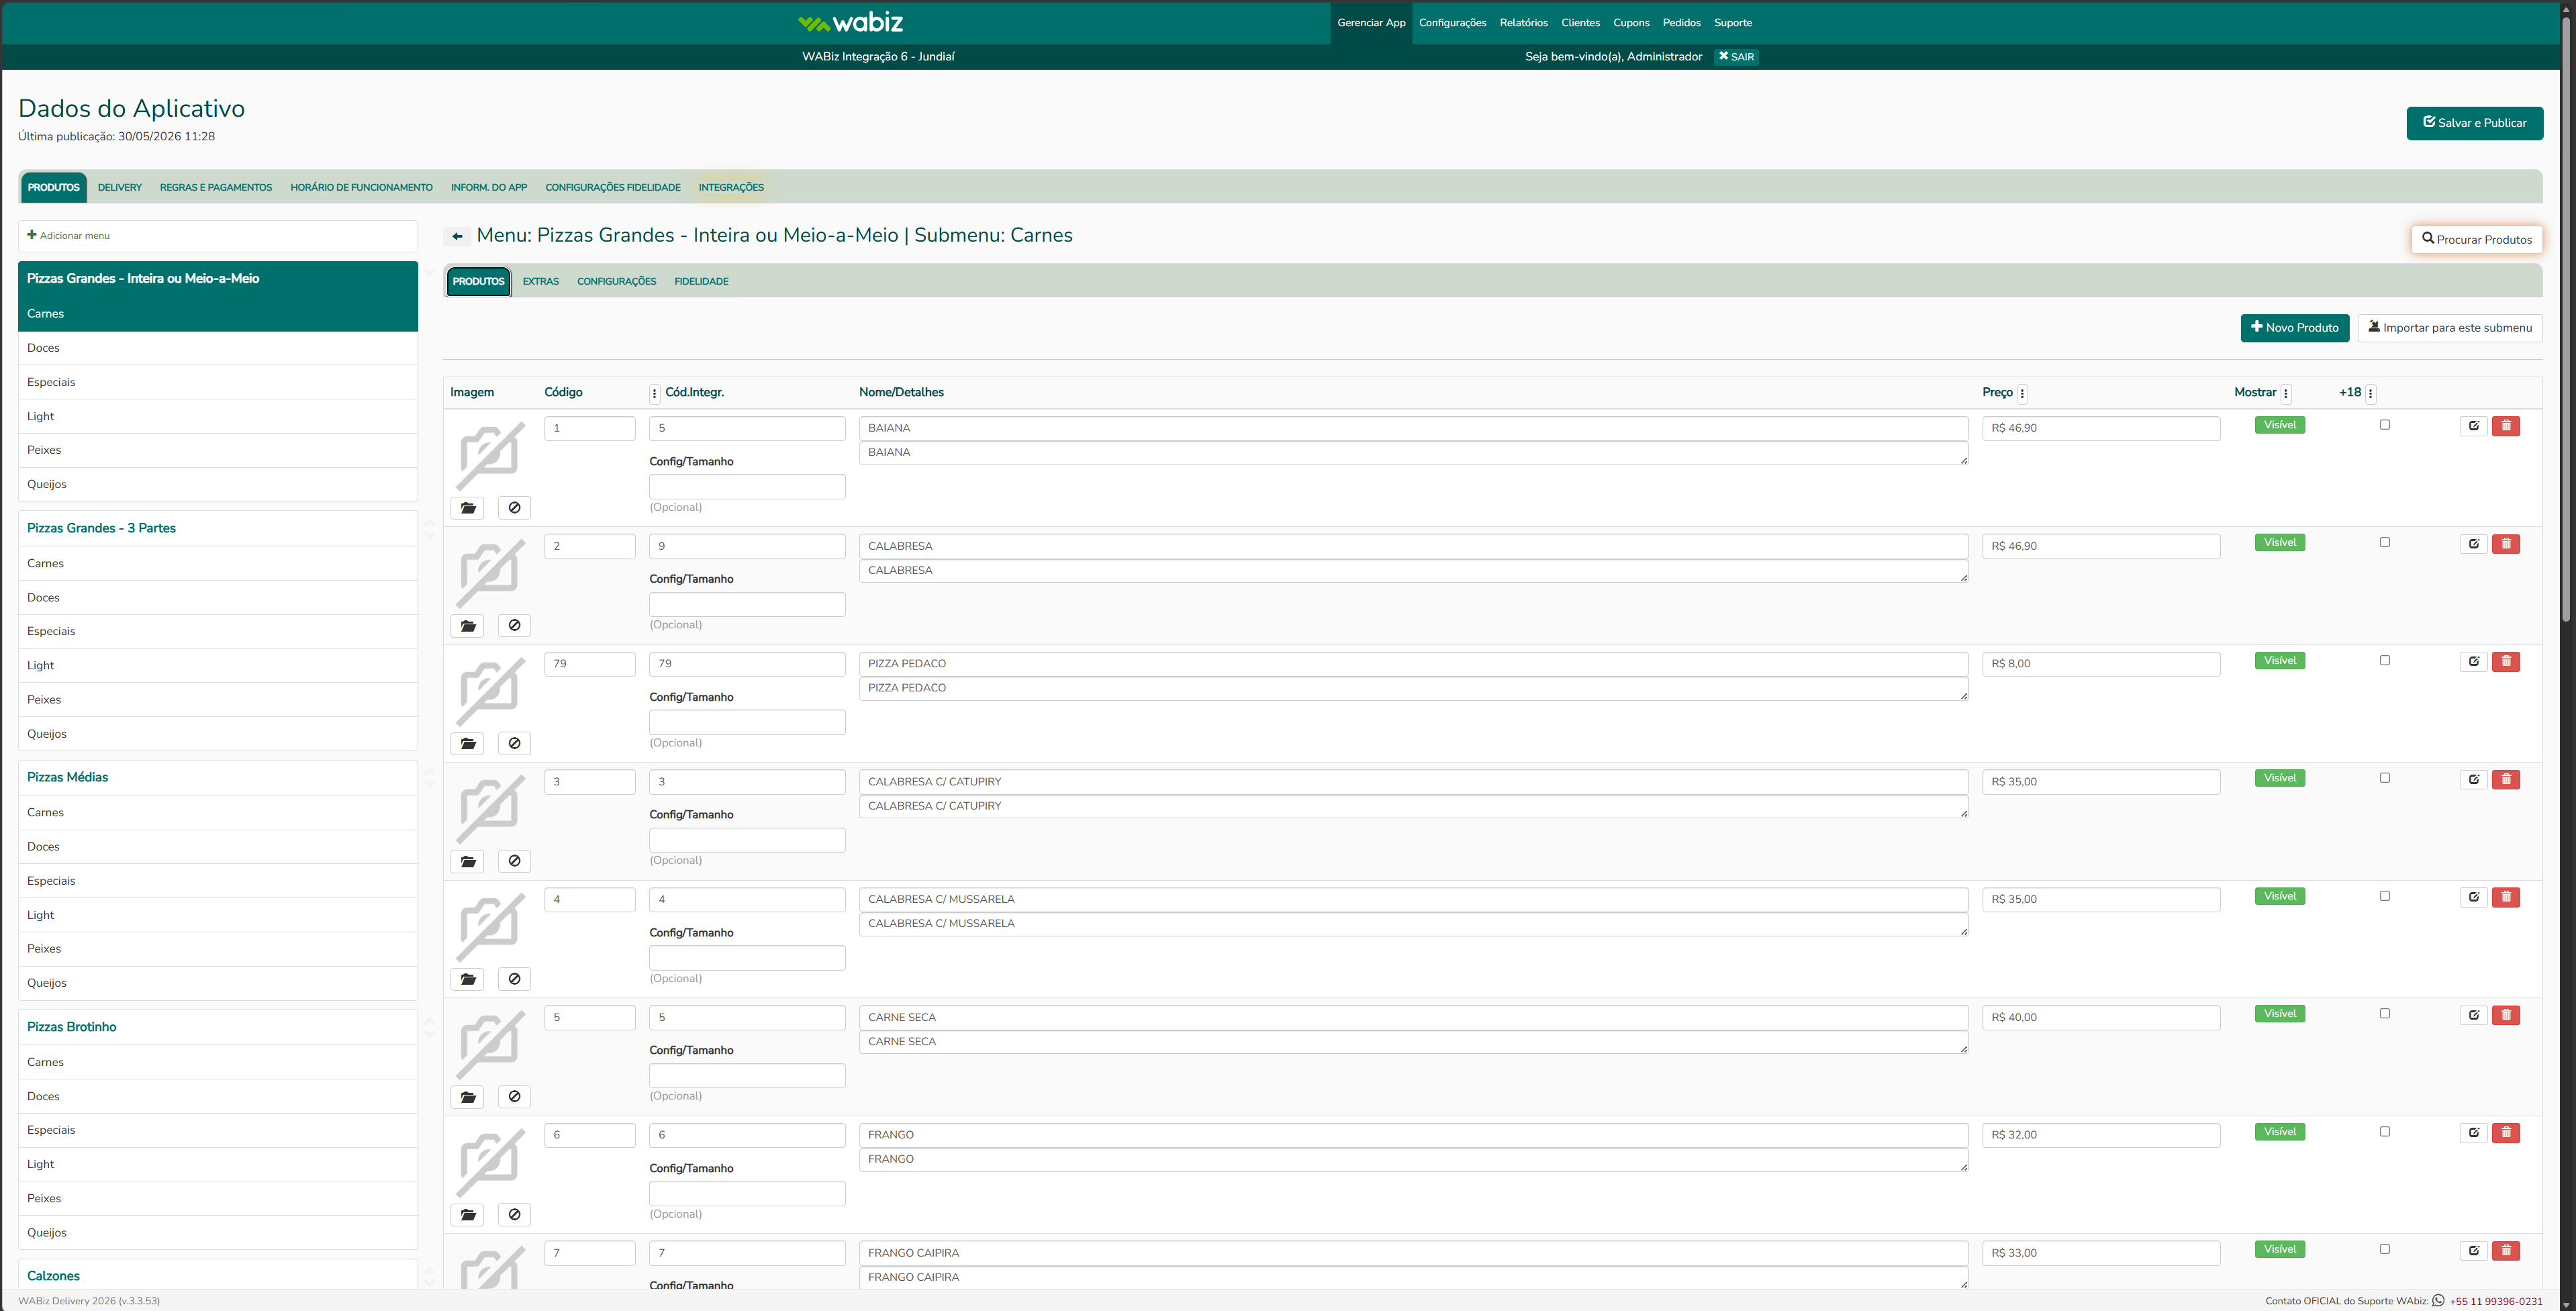The image size is (2576, 1311).
Task: Delete the FRANGO product
Action: (2506, 1133)
